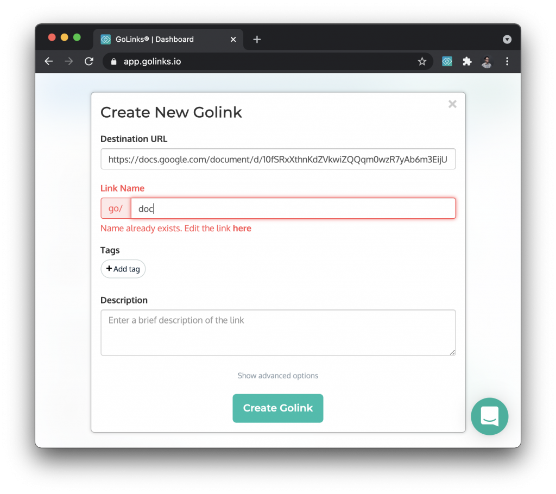Image resolution: width=556 pixels, height=494 pixels.
Task: Select the Destination URL field
Action: (x=277, y=159)
